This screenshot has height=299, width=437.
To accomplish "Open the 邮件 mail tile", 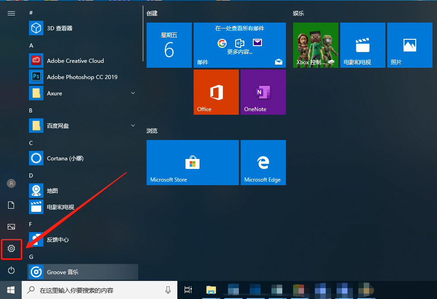I will click(x=240, y=45).
